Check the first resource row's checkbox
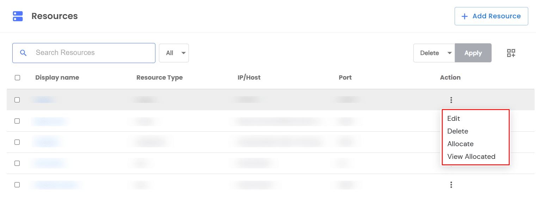Viewport: 536px width, 205px height. pyautogui.click(x=18, y=100)
